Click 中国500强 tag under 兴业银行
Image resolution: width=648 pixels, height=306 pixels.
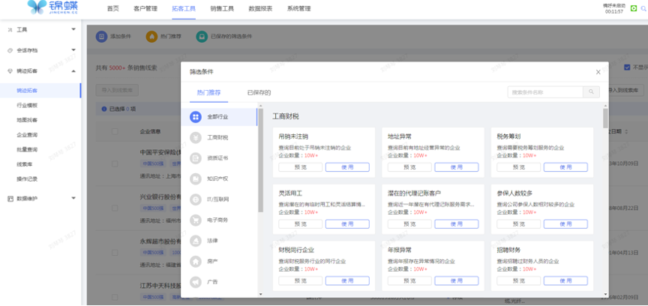[154, 208]
